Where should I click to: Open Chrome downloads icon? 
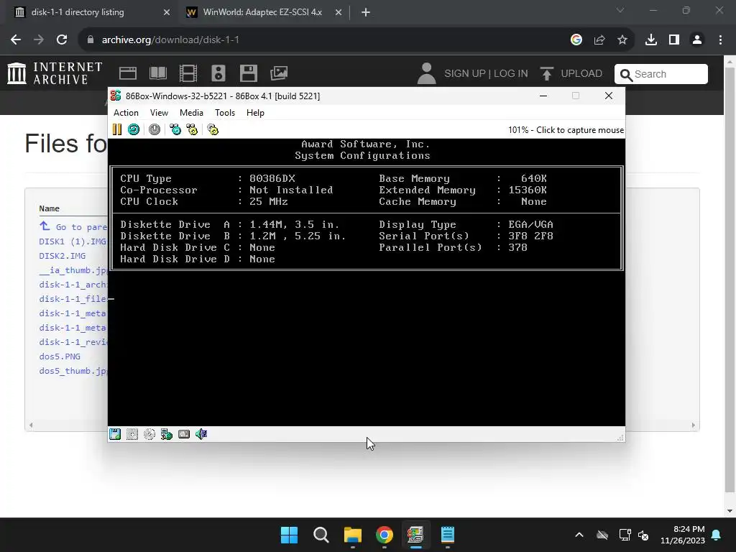[650, 40]
